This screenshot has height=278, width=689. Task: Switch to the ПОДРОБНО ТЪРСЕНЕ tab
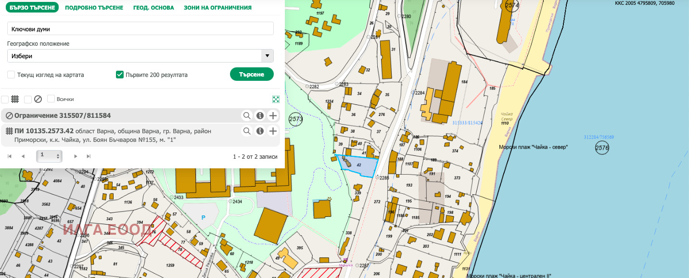pyautogui.click(x=94, y=8)
